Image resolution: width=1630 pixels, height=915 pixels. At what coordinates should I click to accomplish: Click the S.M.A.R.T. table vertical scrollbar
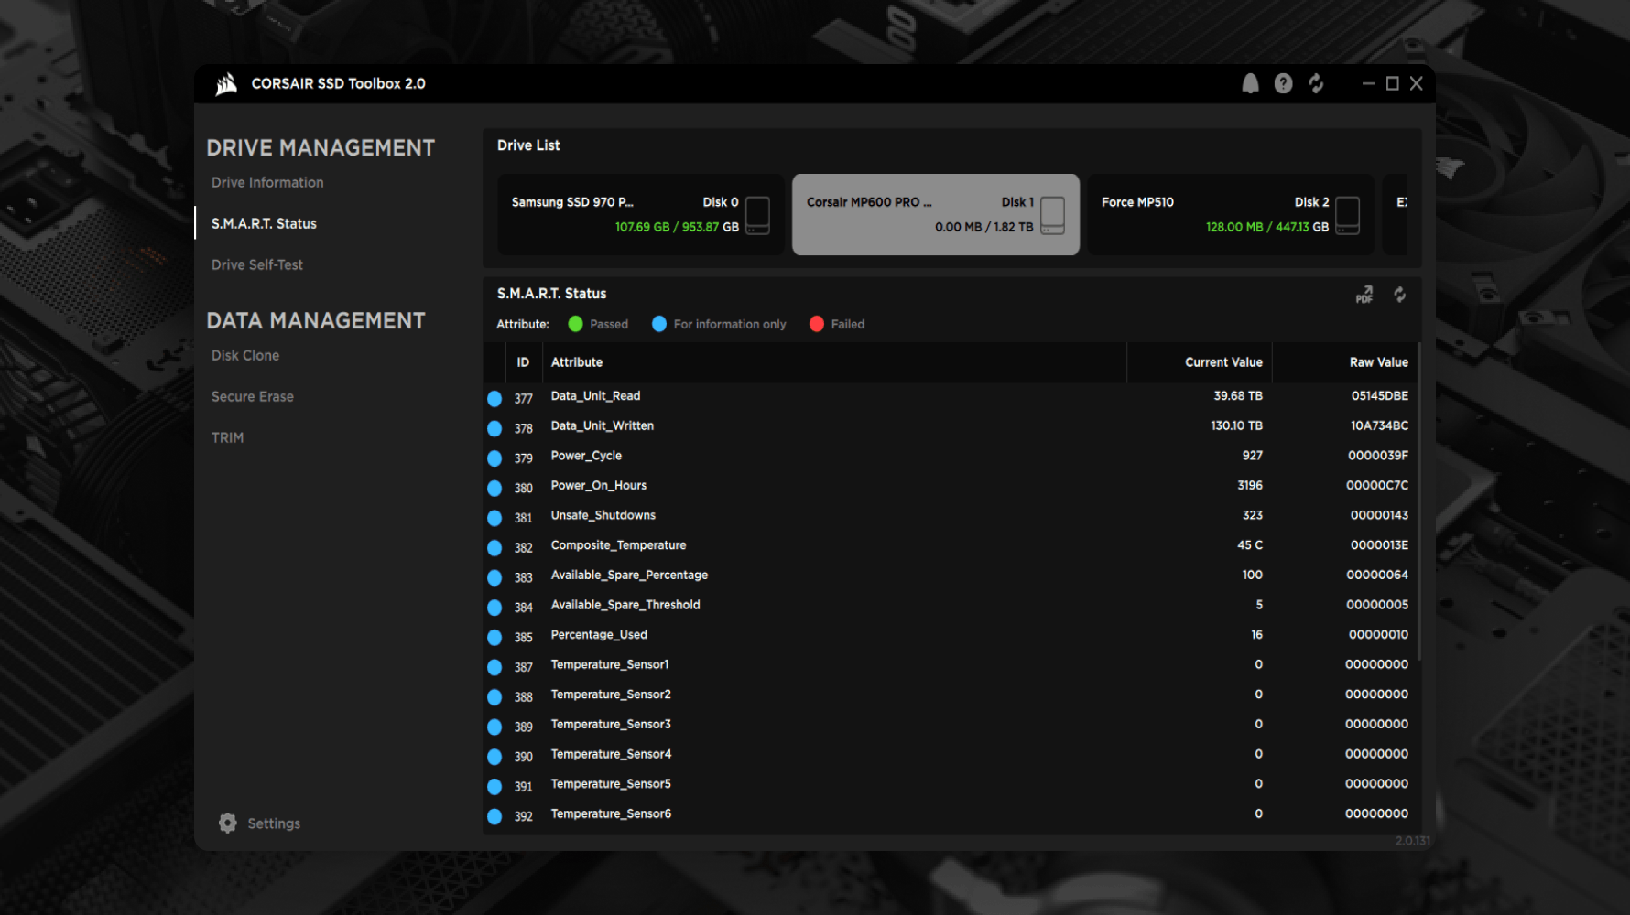coord(1418,501)
